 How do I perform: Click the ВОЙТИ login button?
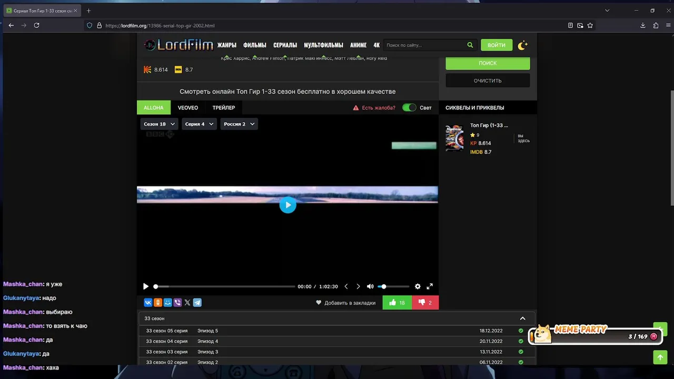coord(497,45)
